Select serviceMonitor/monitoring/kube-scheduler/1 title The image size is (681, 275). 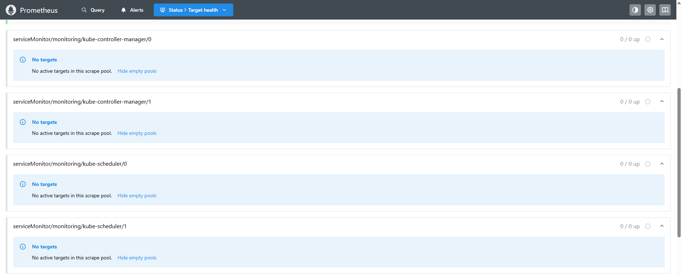pyautogui.click(x=70, y=226)
